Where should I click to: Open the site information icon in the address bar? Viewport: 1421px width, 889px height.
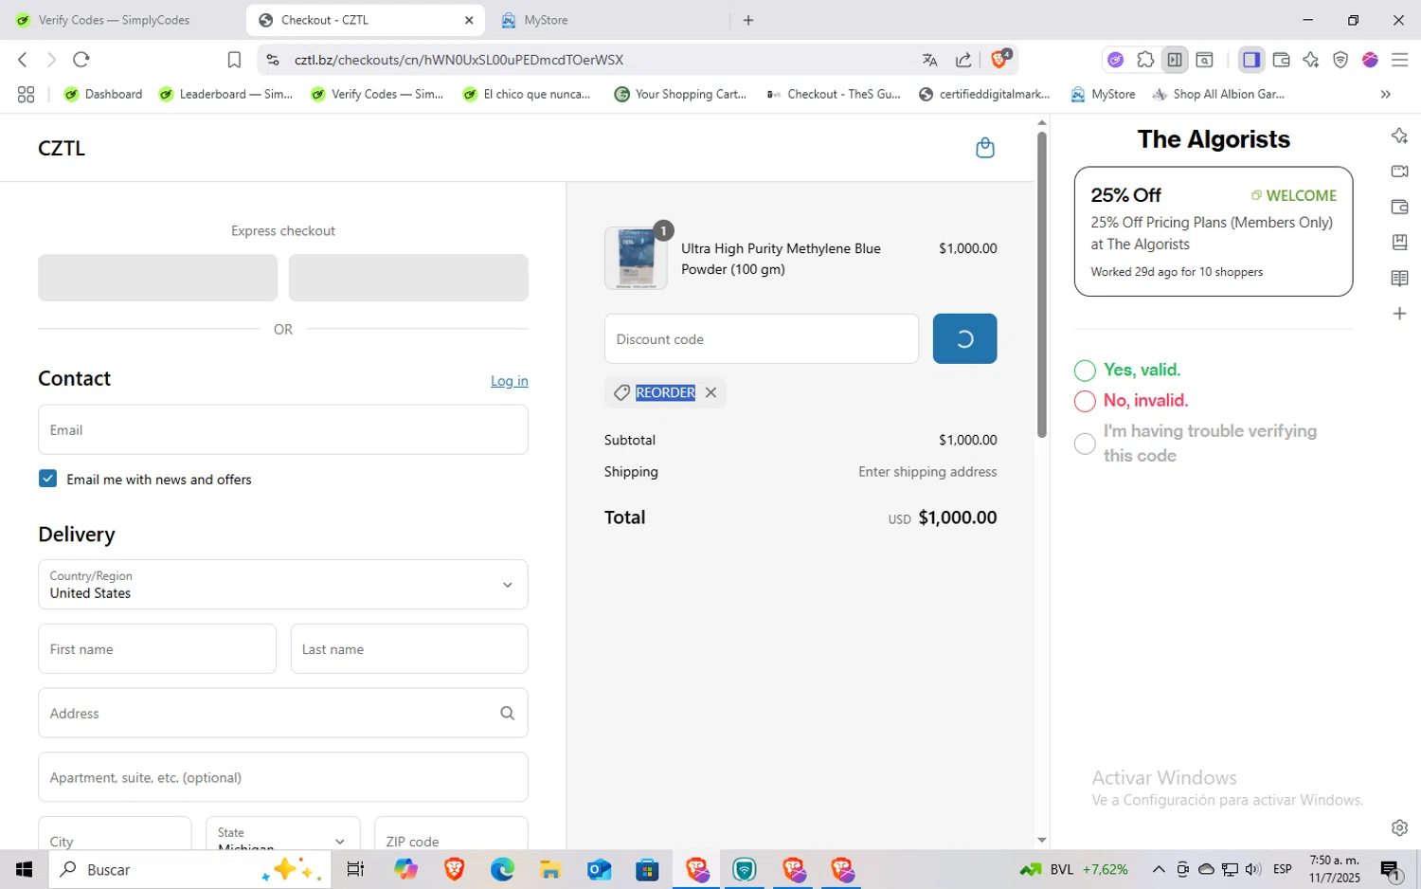coord(273,60)
